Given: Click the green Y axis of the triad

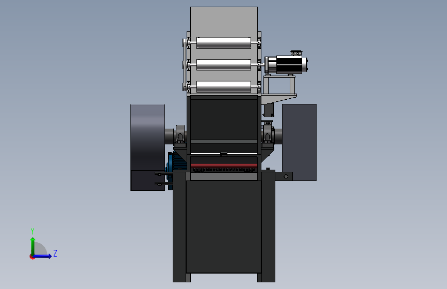Looking at the screenshot, I should pyautogui.click(x=33, y=246).
